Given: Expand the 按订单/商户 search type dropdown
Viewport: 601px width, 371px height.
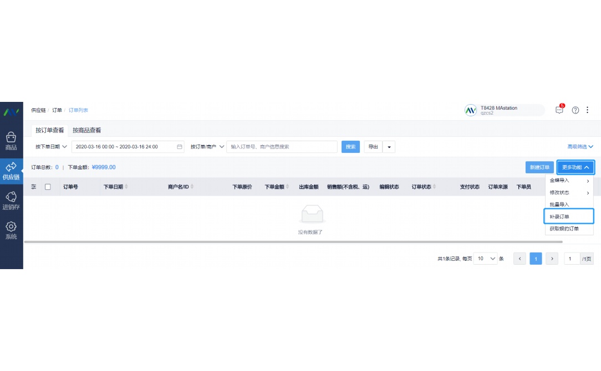Looking at the screenshot, I should click(x=207, y=147).
